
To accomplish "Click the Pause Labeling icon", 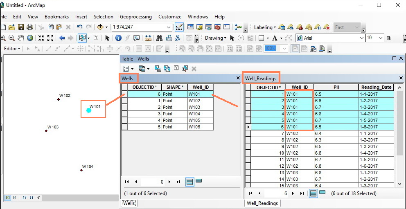I will pyautogui.click(x=318, y=27).
